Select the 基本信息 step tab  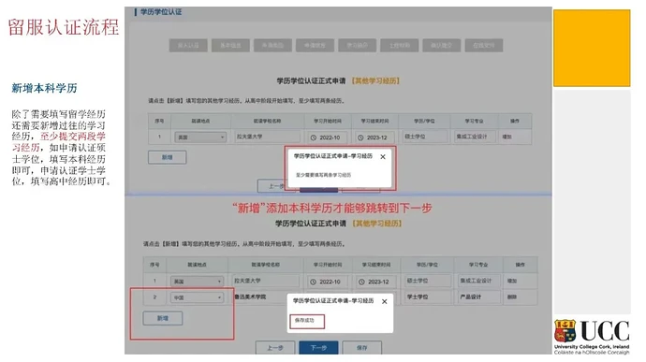(230, 45)
